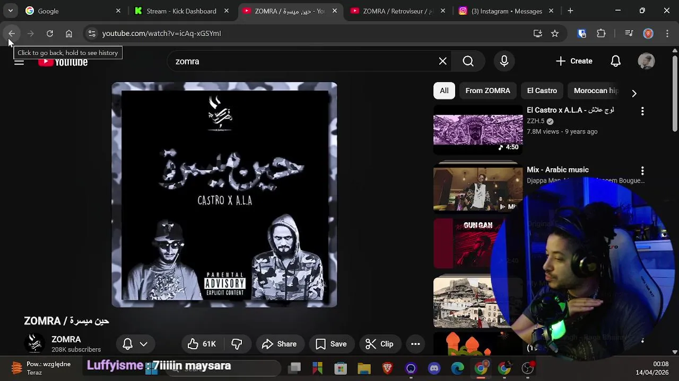Install app icon in address bar

(538, 33)
